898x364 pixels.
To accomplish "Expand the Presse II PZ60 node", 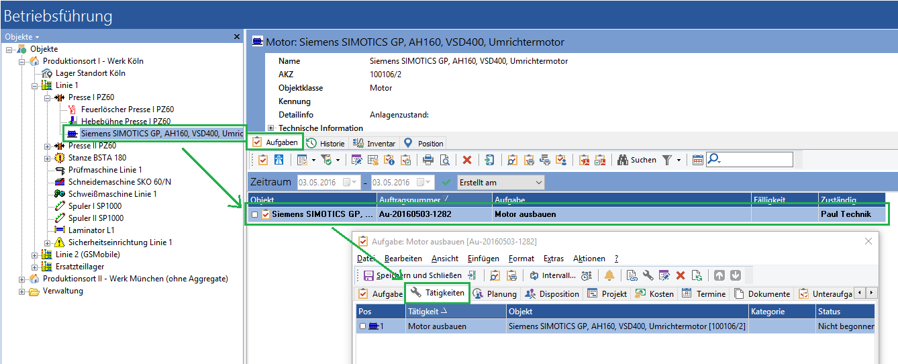I will coord(47,146).
